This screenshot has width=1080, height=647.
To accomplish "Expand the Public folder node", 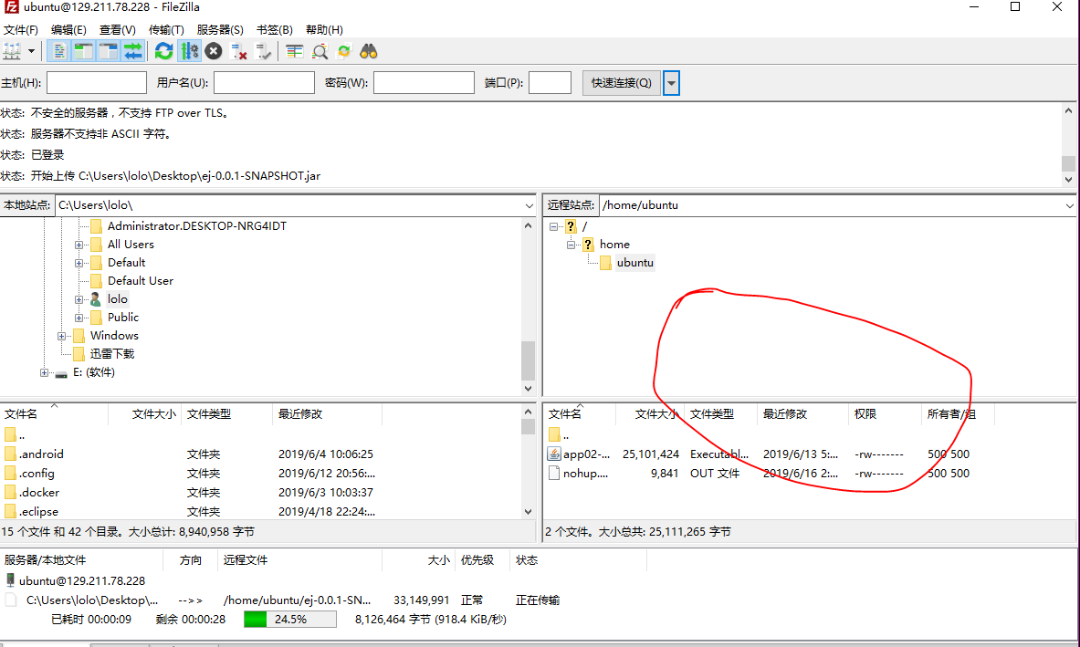I will 79,318.
